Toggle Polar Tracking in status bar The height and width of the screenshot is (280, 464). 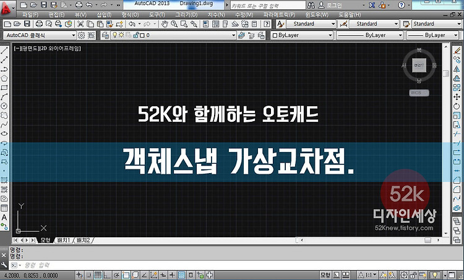(x=116, y=275)
